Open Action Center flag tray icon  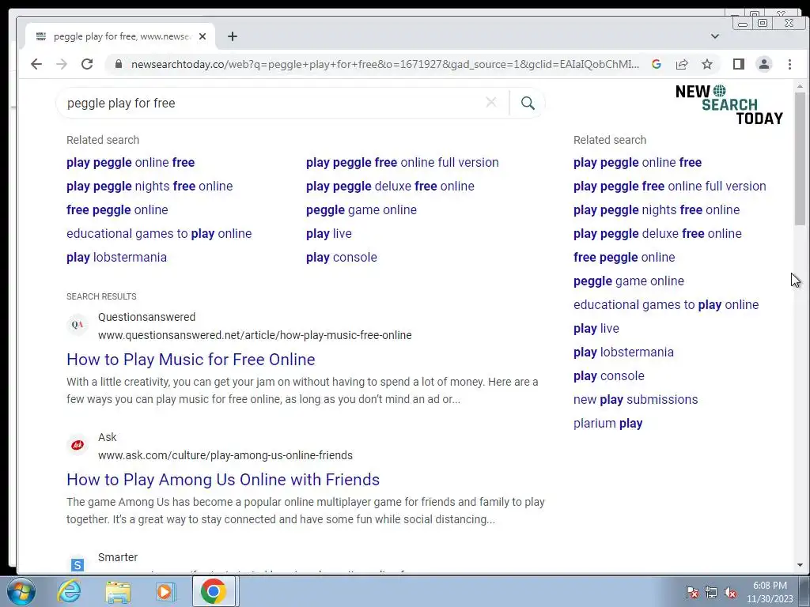(x=691, y=593)
